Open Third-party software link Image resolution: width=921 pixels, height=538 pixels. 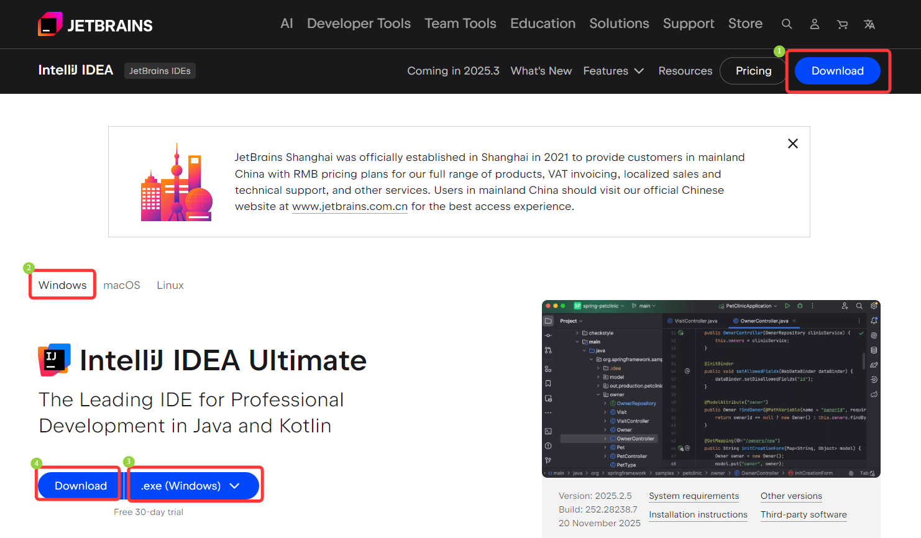click(804, 514)
